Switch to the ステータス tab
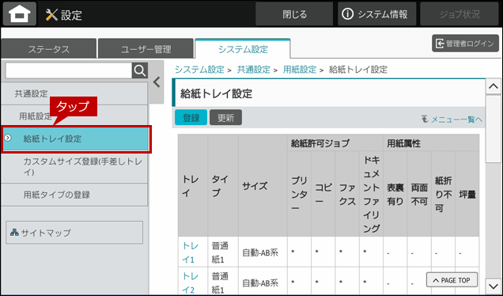The height and width of the screenshot is (296, 503). 48,49
